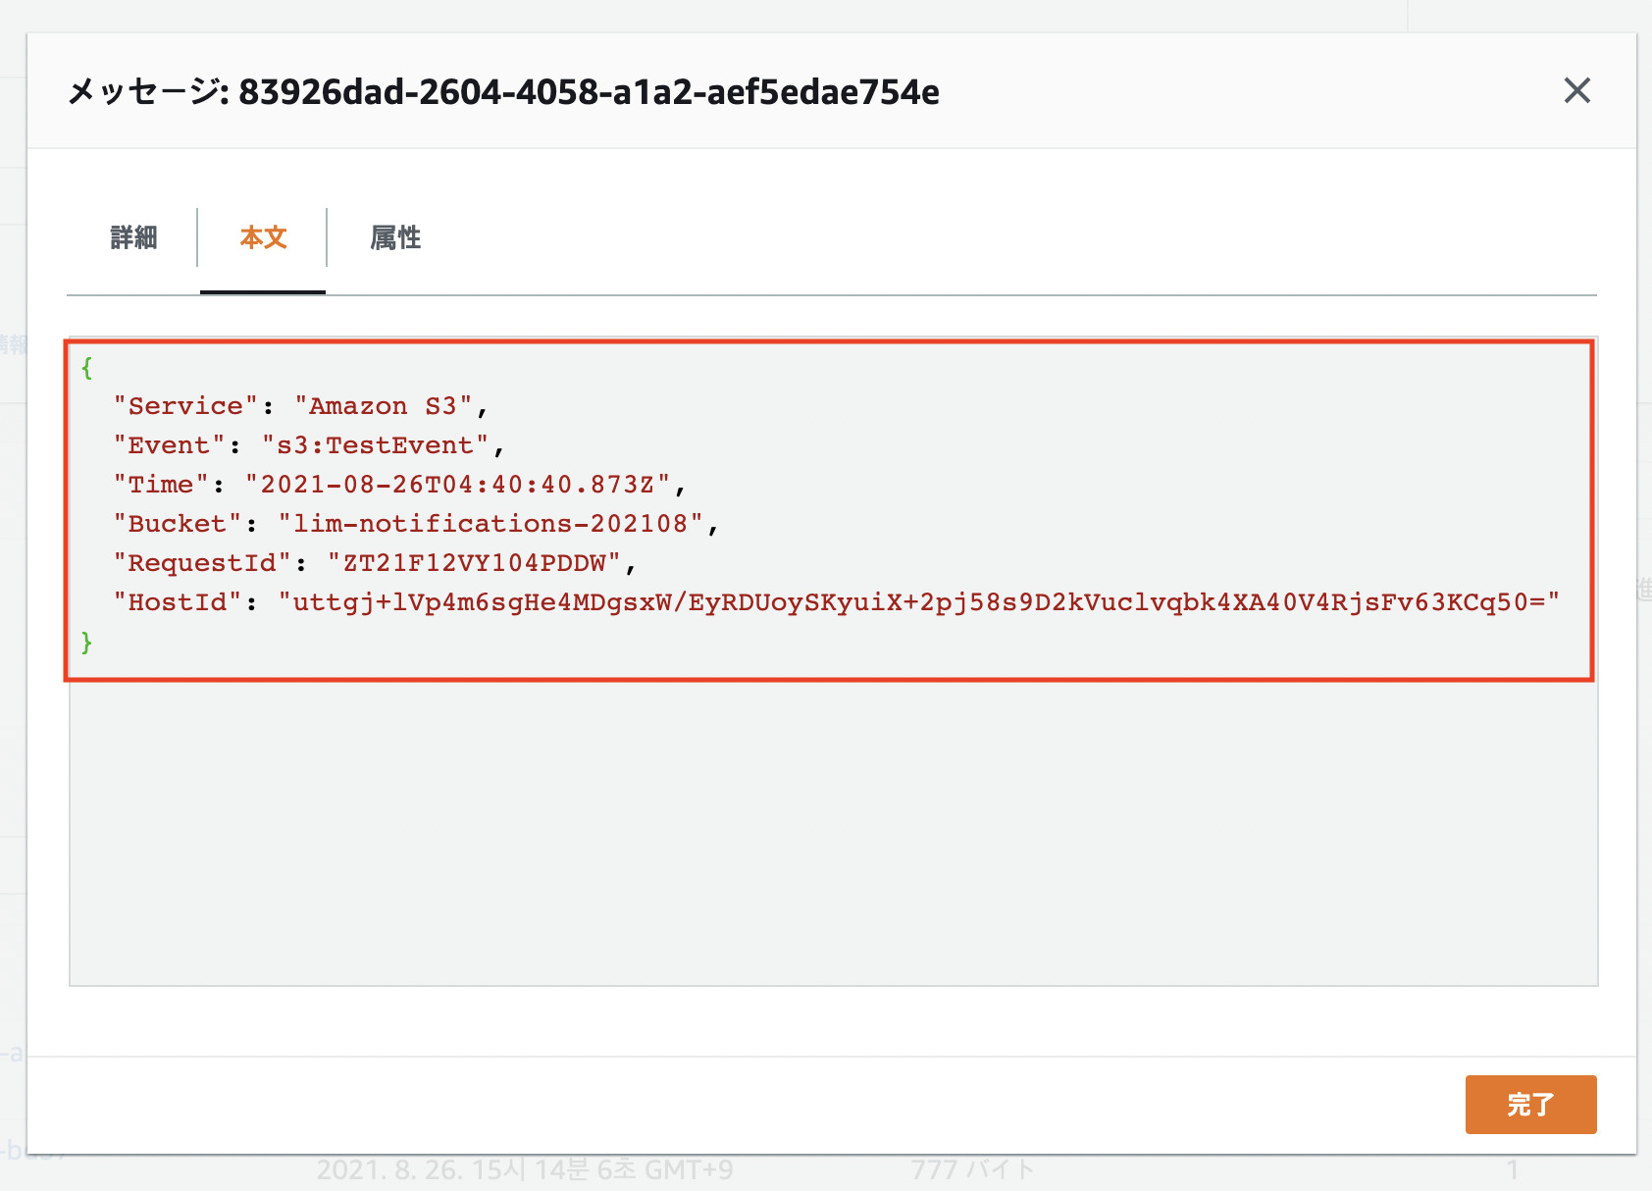Select the "Amazon S3" service value
The image size is (1652, 1191).
pyautogui.click(x=386, y=405)
